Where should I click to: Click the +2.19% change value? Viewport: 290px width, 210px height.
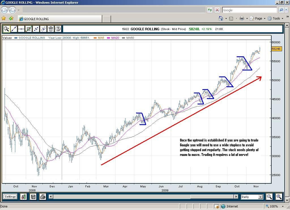click(206, 29)
